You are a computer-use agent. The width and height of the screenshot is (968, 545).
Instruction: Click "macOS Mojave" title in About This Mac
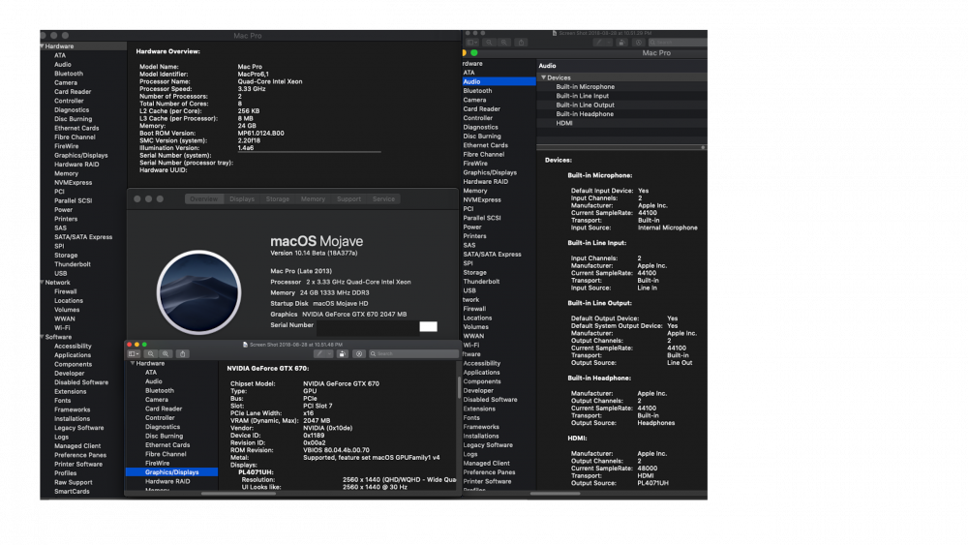(x=317, y=241)
